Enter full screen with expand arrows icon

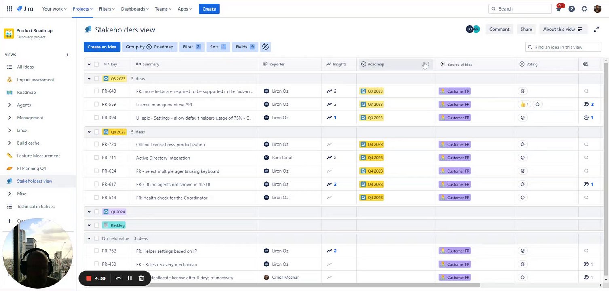[x=596, y=29]
